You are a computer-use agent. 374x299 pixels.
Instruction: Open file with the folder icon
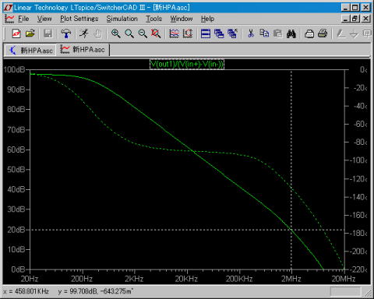pyautogui.click(x=30, y=33)
